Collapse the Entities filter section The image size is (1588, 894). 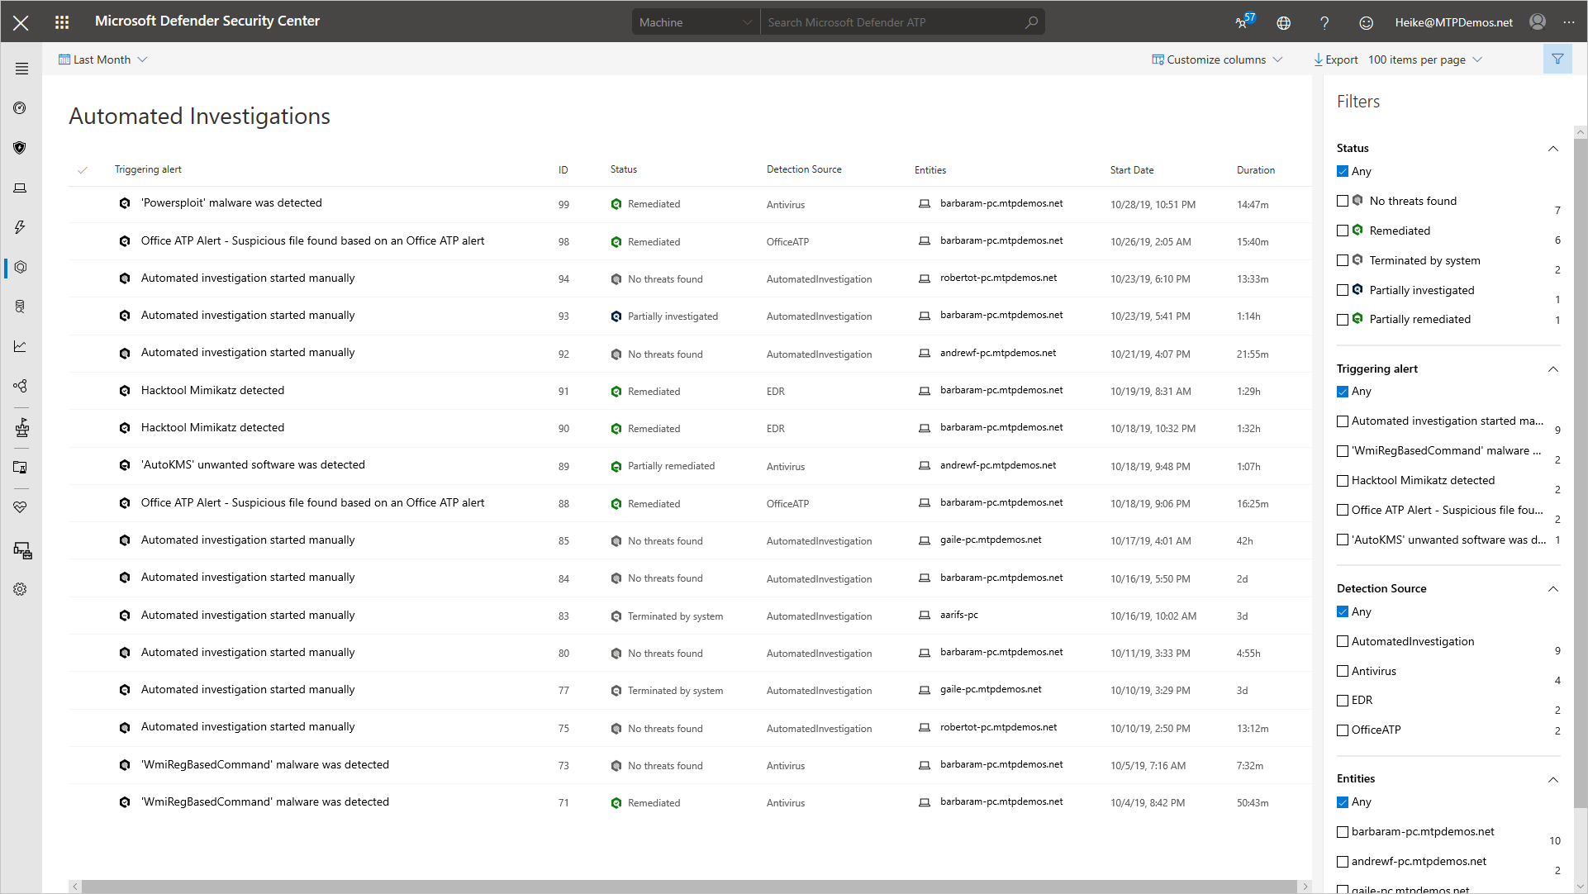(x=1552, y=780)
